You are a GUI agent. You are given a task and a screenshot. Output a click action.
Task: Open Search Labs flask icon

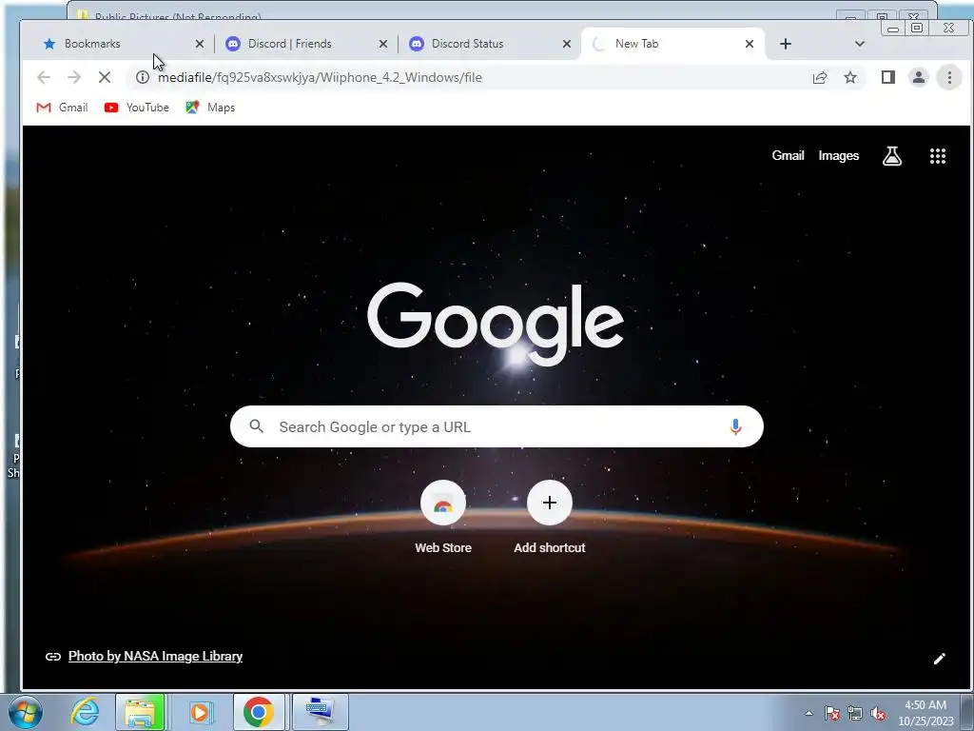point(892,156)
